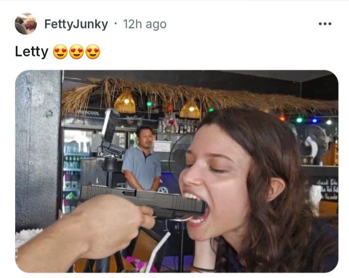Open FettyJunky's profile avatar
Image resolution: width=349 pixels, height=278 pixels.
tap(26, 24)
